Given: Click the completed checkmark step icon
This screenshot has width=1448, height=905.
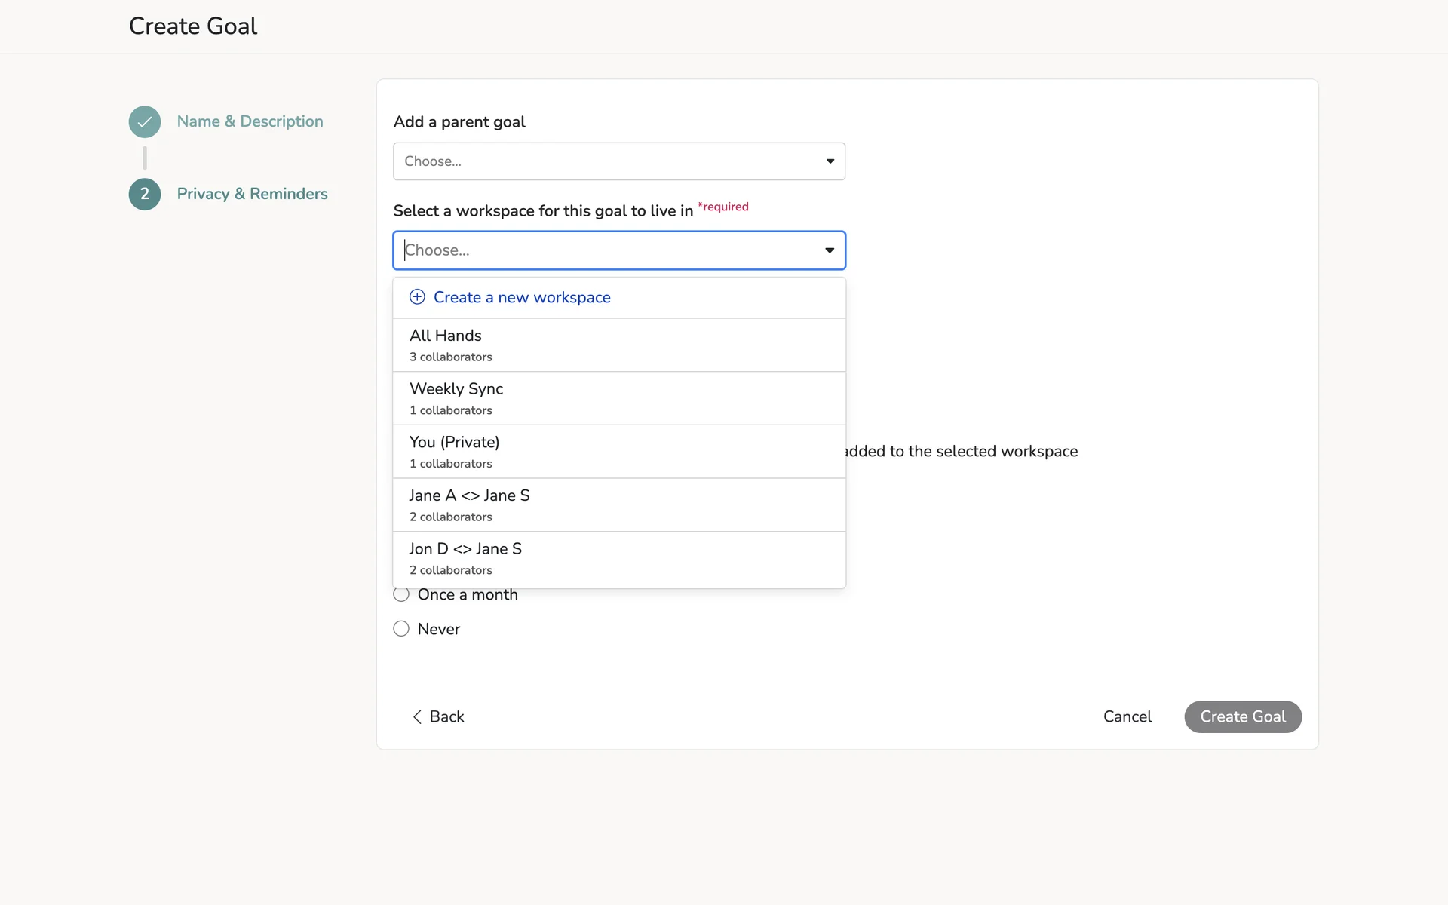Looking at the screenshot, I should point(144,121).
